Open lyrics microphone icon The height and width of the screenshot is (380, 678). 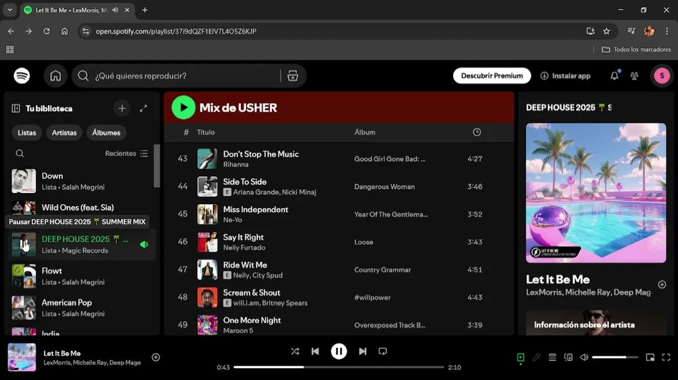click(x=536, y=357)
